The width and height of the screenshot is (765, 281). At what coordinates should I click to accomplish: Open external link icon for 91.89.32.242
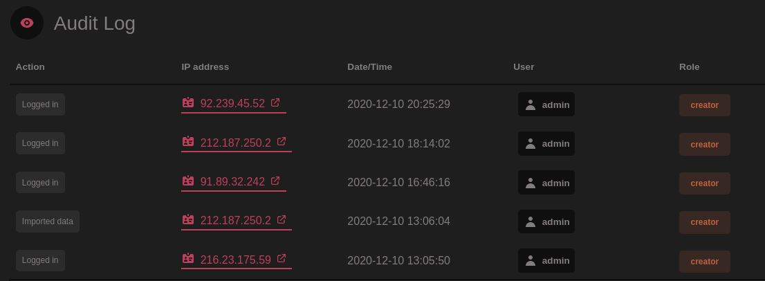pos(275,181)
